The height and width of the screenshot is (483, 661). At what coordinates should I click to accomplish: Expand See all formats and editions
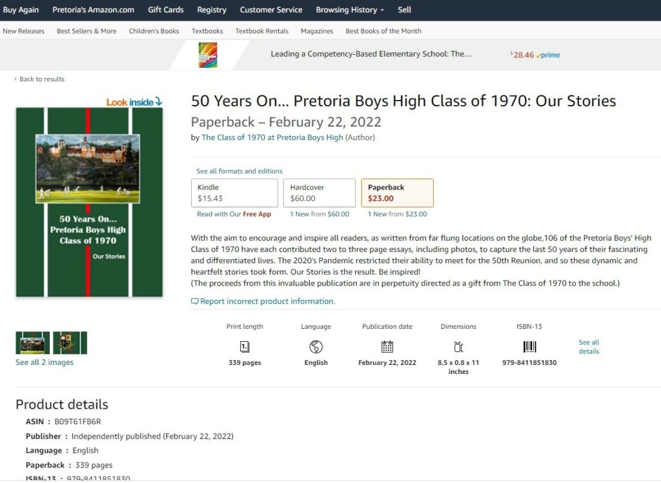coord(239,171)
